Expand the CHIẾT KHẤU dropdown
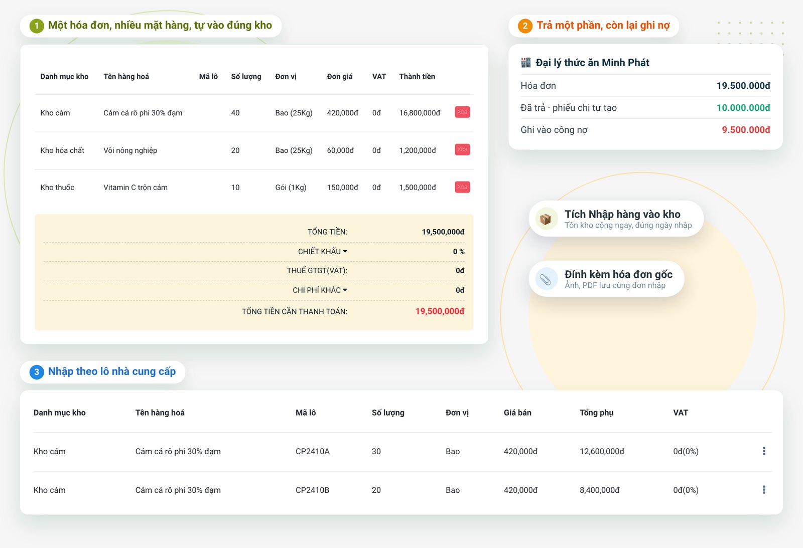Image resolution: width=803 pixels, height=548 pixels. 323,251
